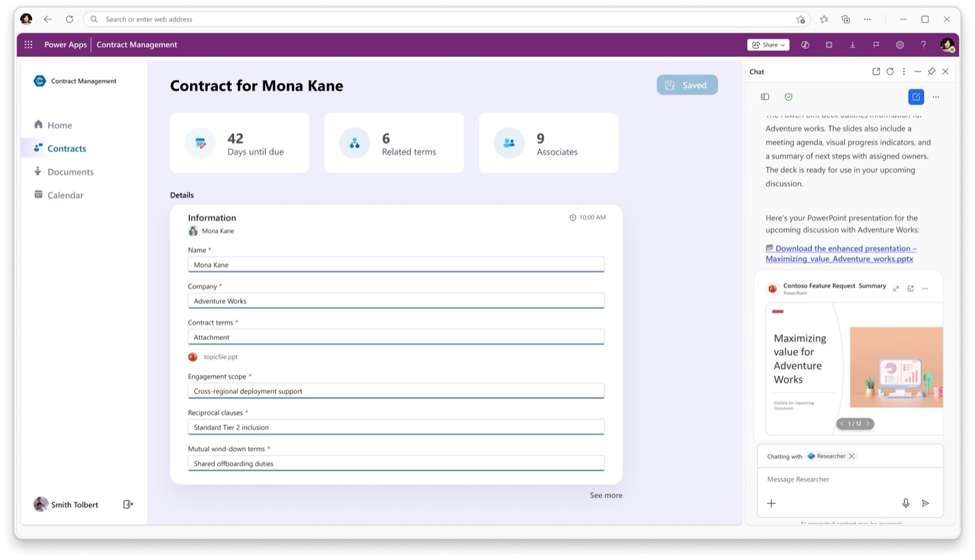Click the browser address bar
Viewport: 975px width, 560px height.
[446, 19]
